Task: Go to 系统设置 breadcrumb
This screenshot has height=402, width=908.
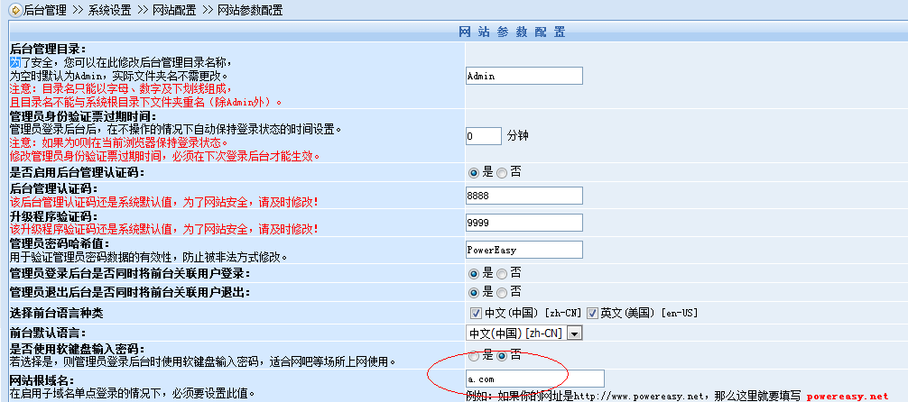Action: (110, 11)
